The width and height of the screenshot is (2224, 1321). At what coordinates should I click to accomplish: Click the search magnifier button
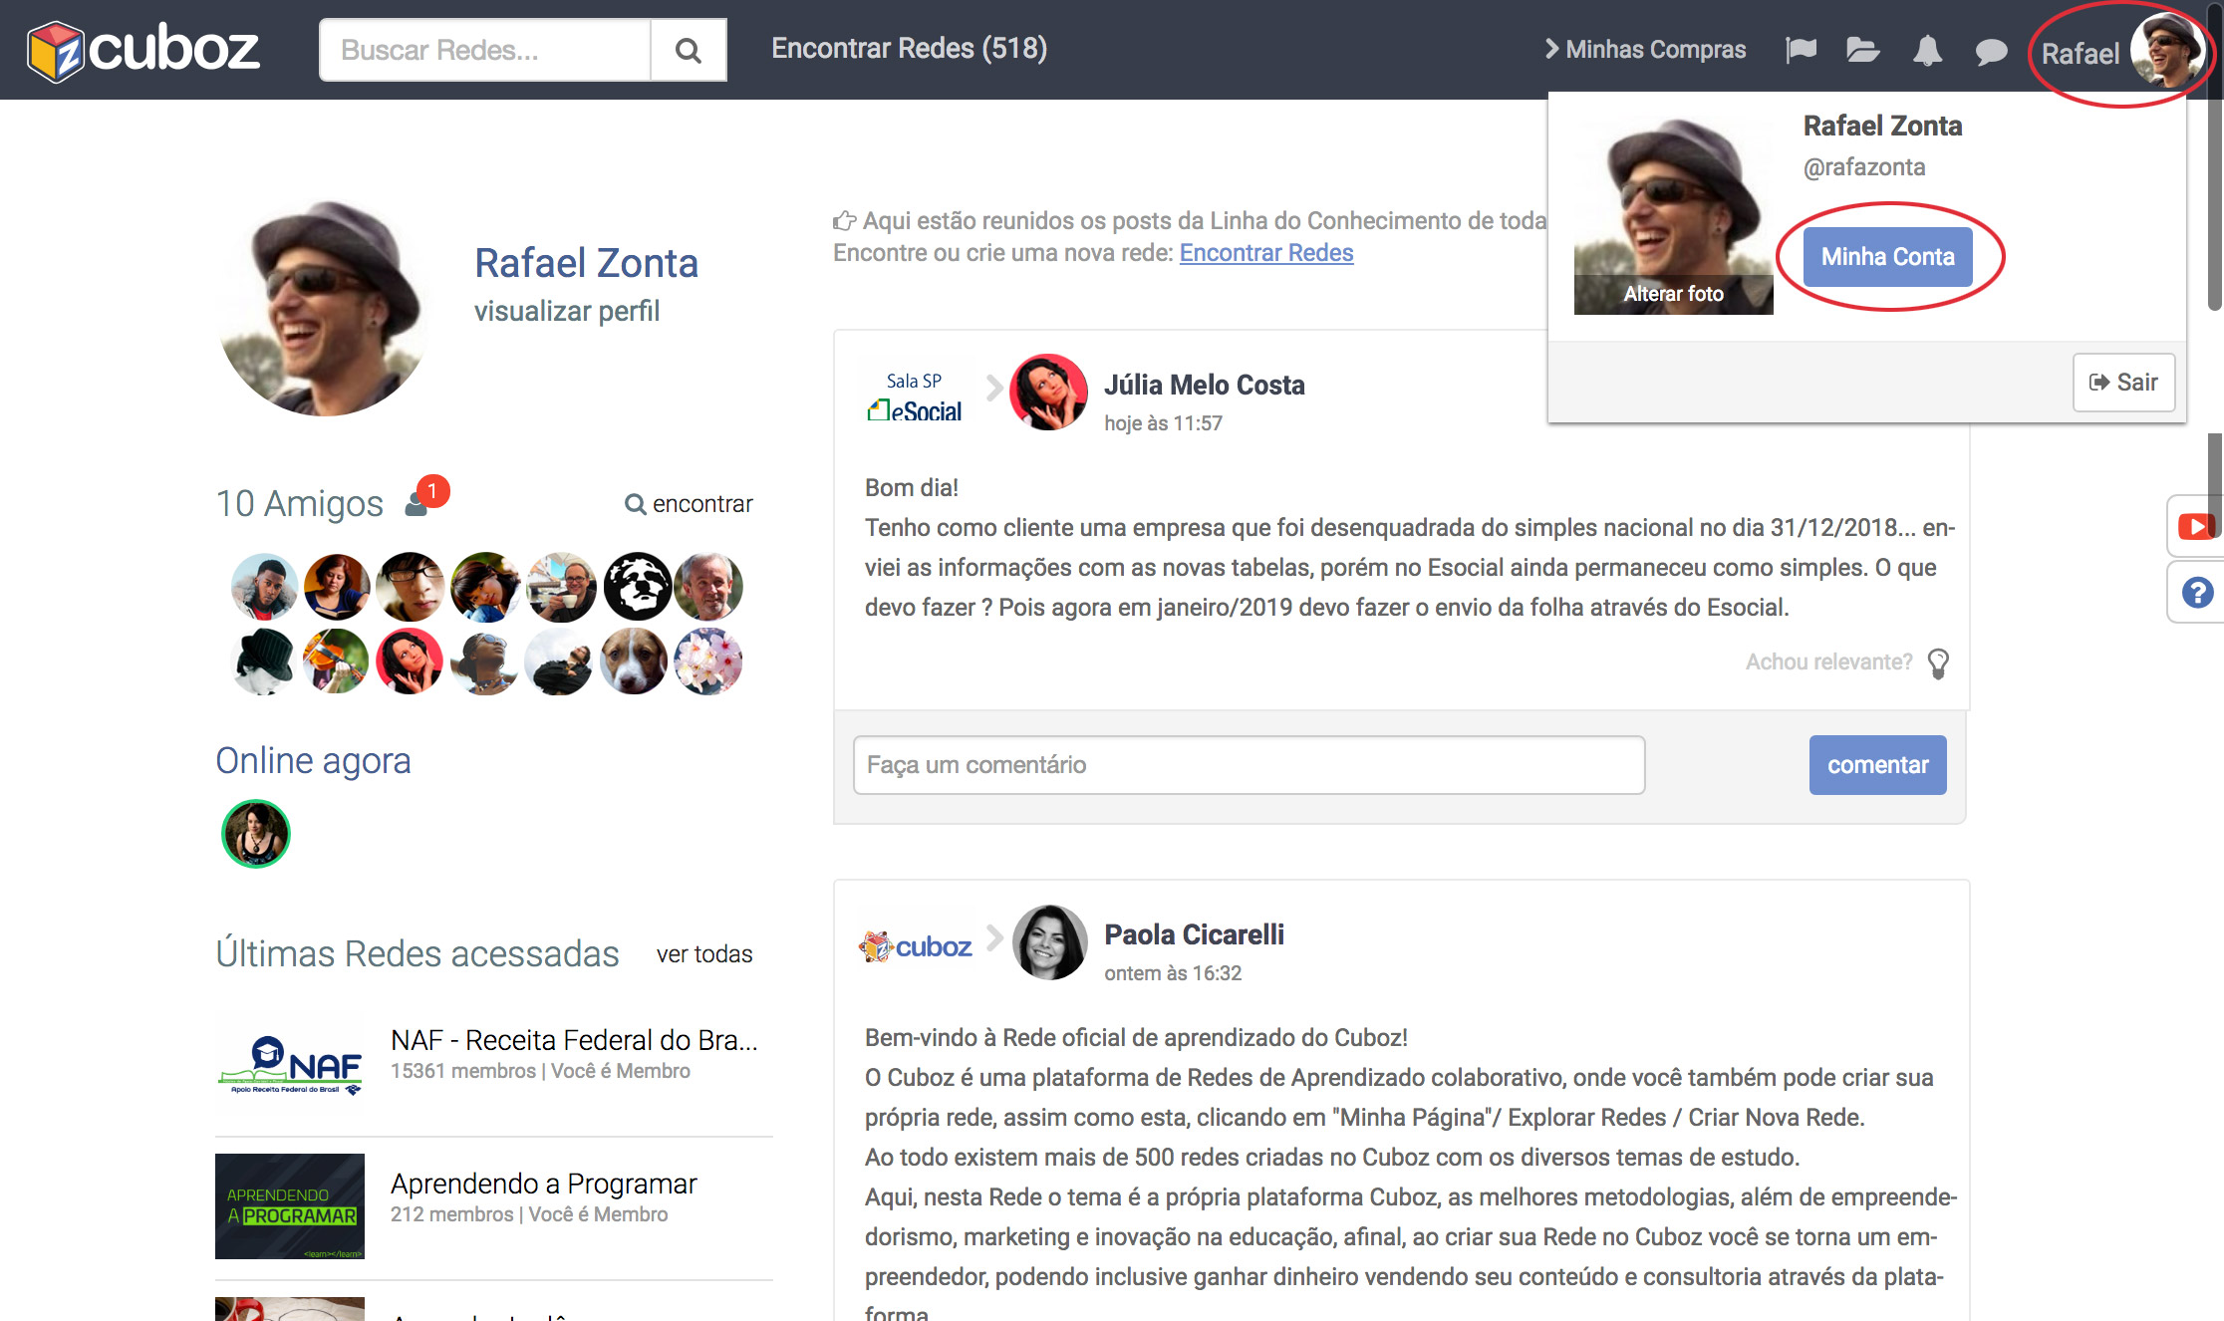[688, 50]
